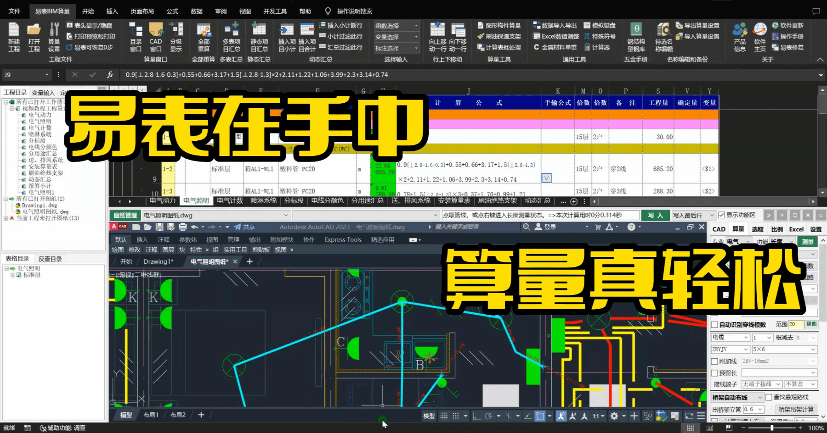Click the 图纸管理 (drawing management) button
Viewport: 827px width, 433px height.
click(125, 215)
